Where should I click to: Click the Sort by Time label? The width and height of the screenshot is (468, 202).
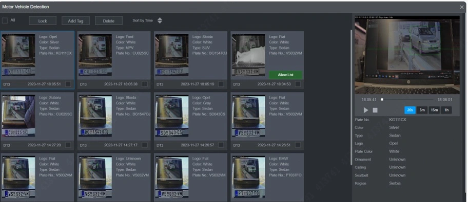coord(143,20)
